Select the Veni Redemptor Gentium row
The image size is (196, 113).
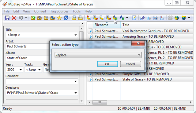pyautogui.click(x=141, y=31)
